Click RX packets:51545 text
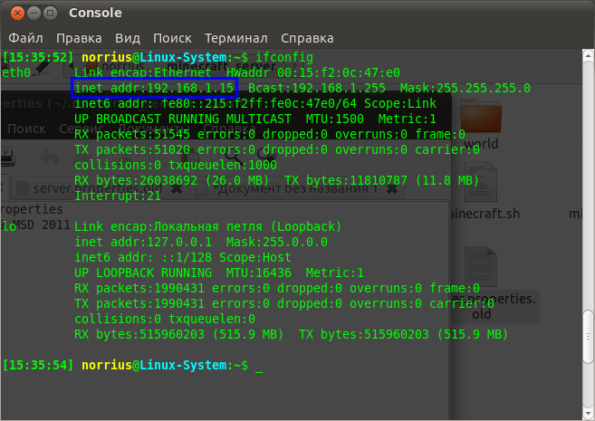 [132, 134]
